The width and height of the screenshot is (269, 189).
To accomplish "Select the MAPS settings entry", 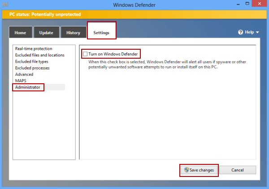I will tap(21, 81).
